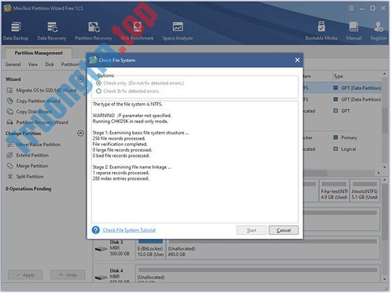Select Disk 4 unallocated space
Screen dimensions: 391x293
point(258,274)
